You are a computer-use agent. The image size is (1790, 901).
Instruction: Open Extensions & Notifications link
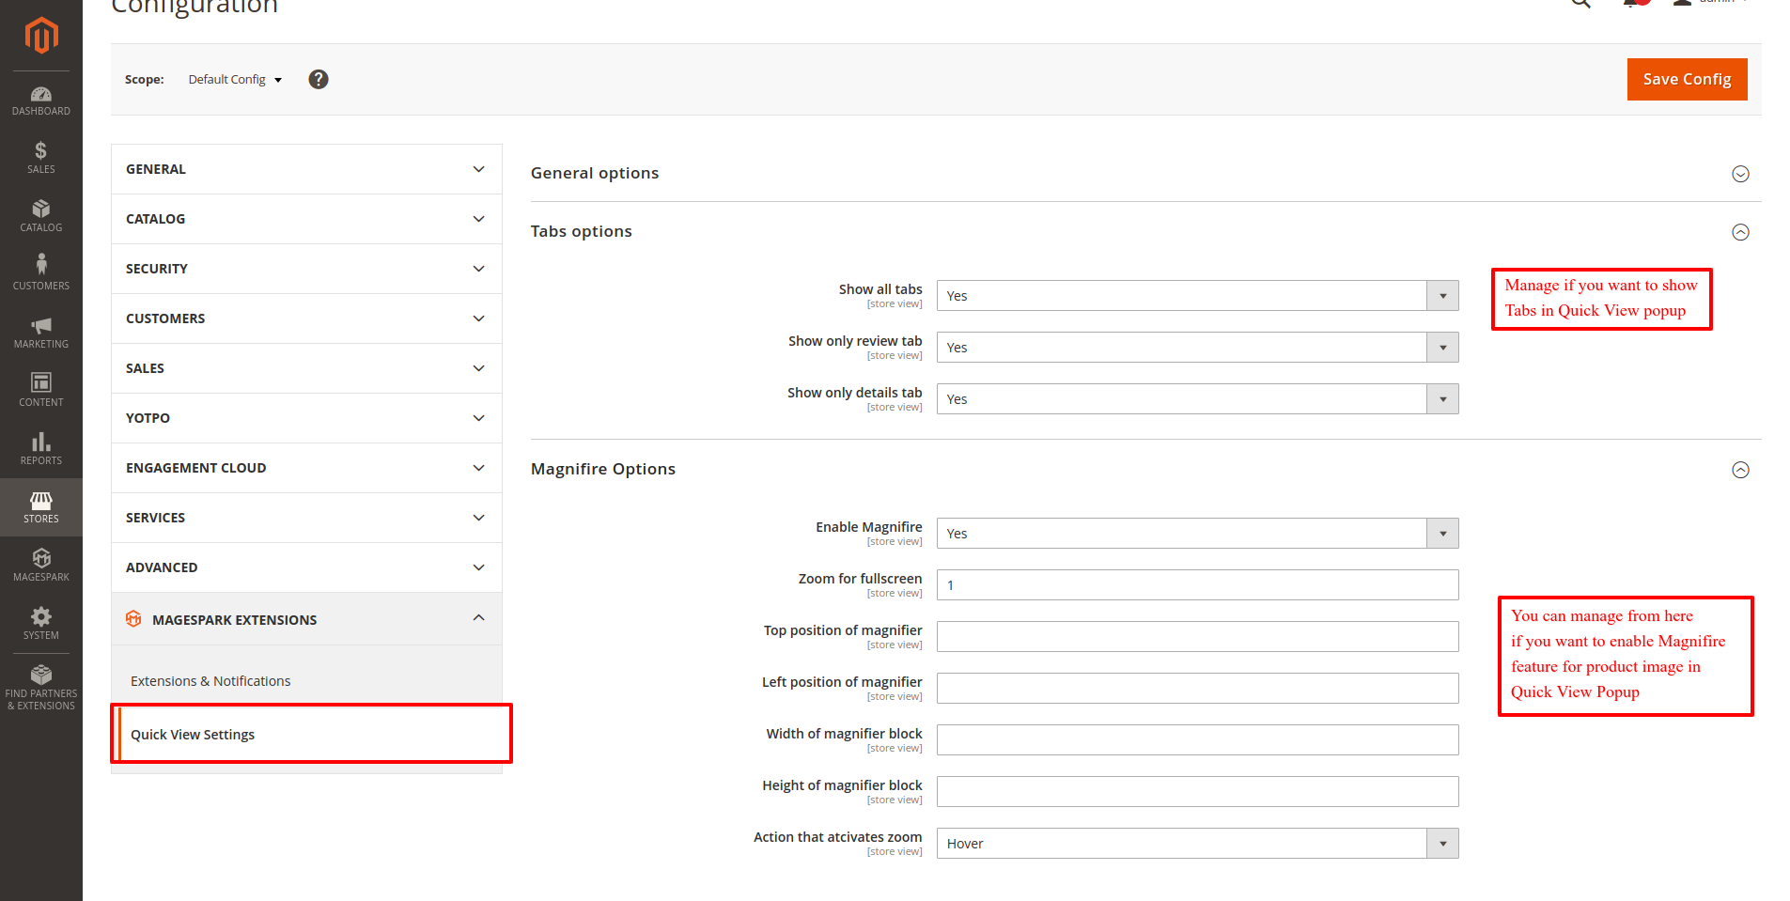click(x=210, y=681)
